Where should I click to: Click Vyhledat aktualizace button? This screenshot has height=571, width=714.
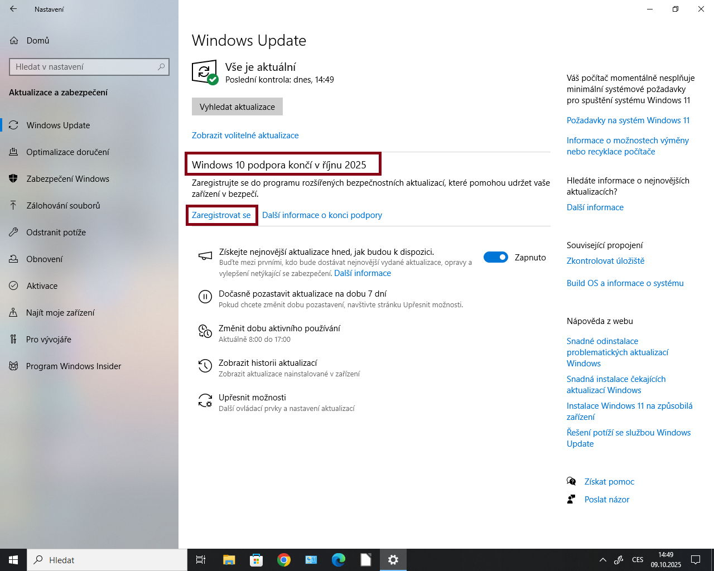237,107
